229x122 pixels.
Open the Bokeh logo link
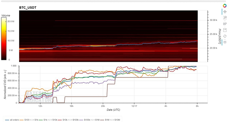coord(225,6)
